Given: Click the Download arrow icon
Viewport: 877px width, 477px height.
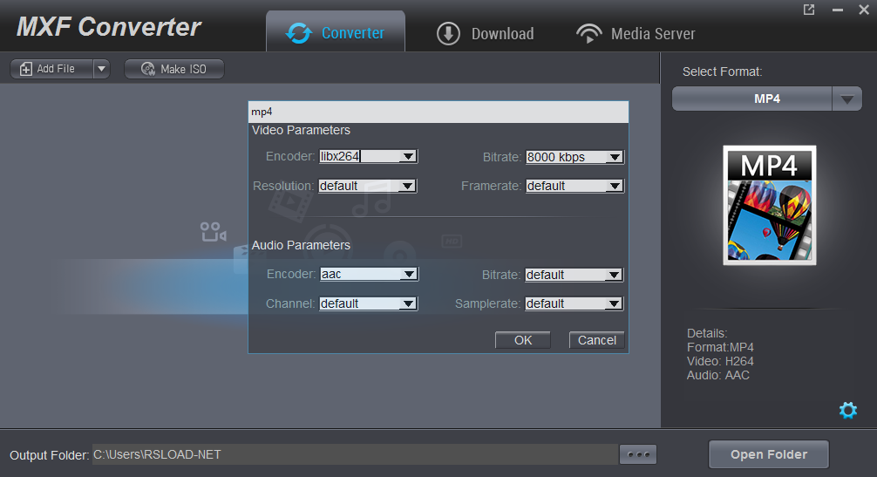Looking at the screenshot, I should point(448,33).
